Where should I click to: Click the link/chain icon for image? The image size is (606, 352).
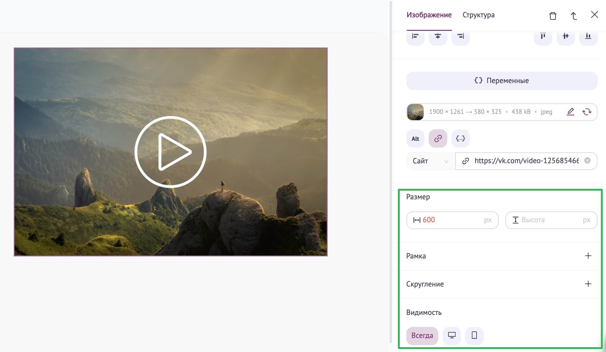pos(437,138)
